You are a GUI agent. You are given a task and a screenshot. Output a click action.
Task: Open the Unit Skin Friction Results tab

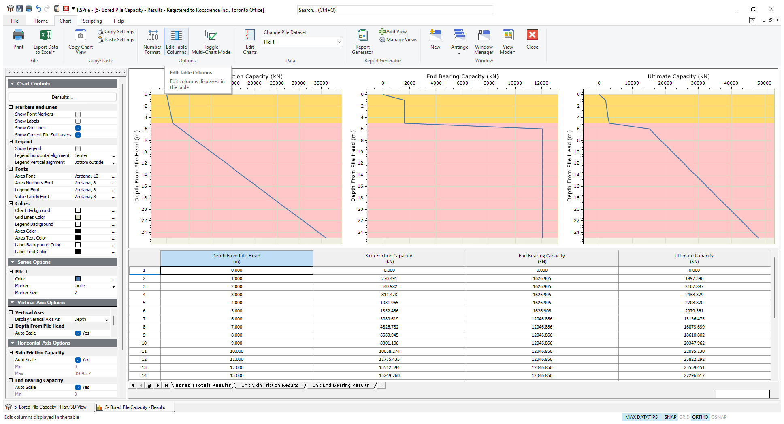tap(269, 385)
